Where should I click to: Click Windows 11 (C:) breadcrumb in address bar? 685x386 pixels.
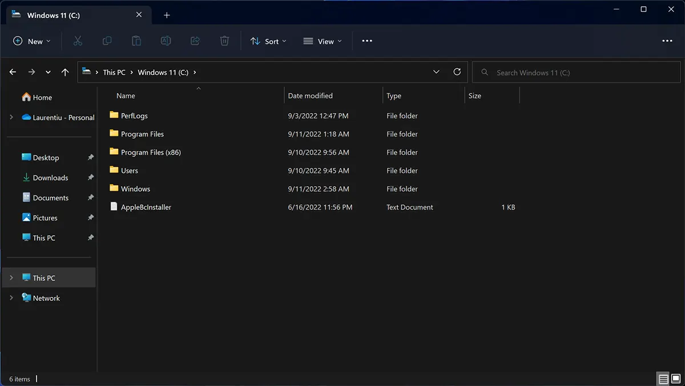163,73
